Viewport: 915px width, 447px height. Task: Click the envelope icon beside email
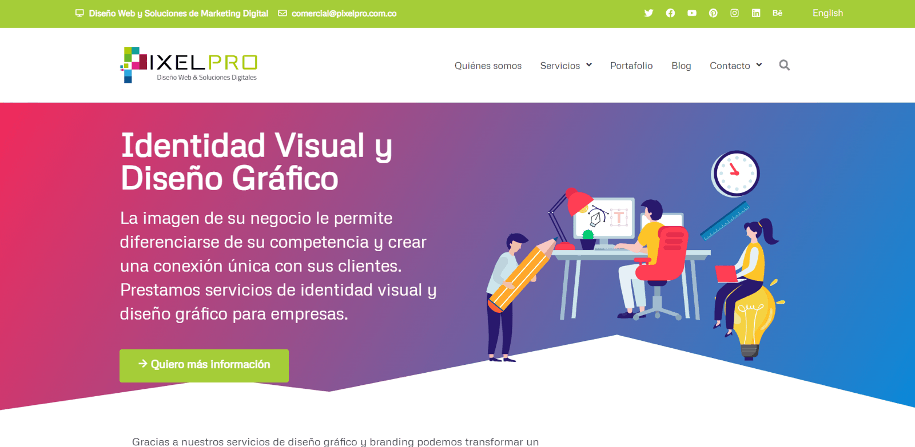point(283,13)
